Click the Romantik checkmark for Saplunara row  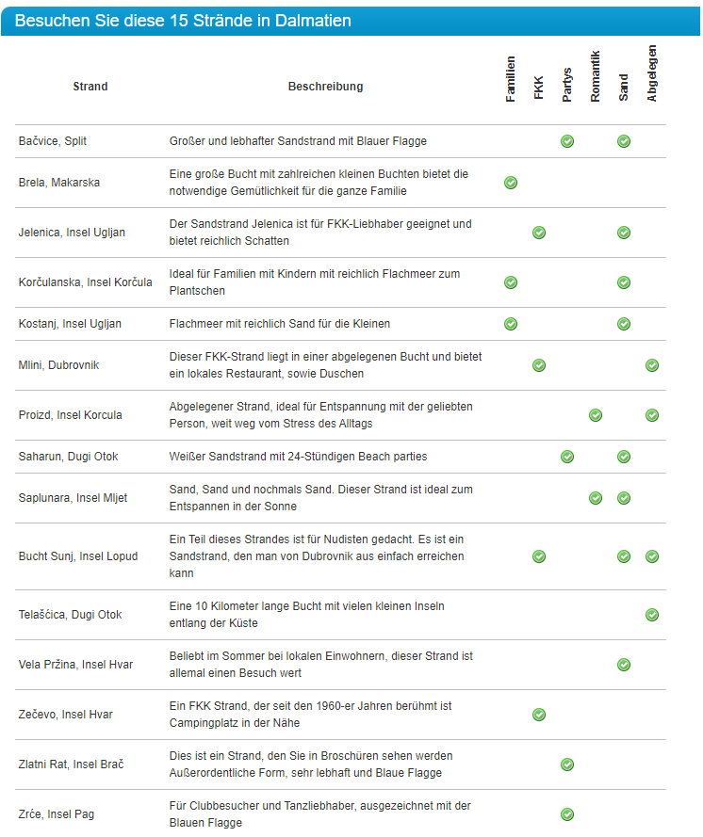click(x=596, y=498)
